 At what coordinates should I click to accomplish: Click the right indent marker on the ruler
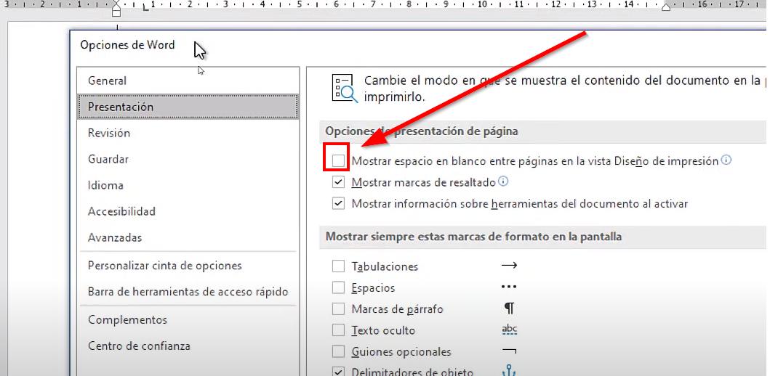click(x=666, y=7)
